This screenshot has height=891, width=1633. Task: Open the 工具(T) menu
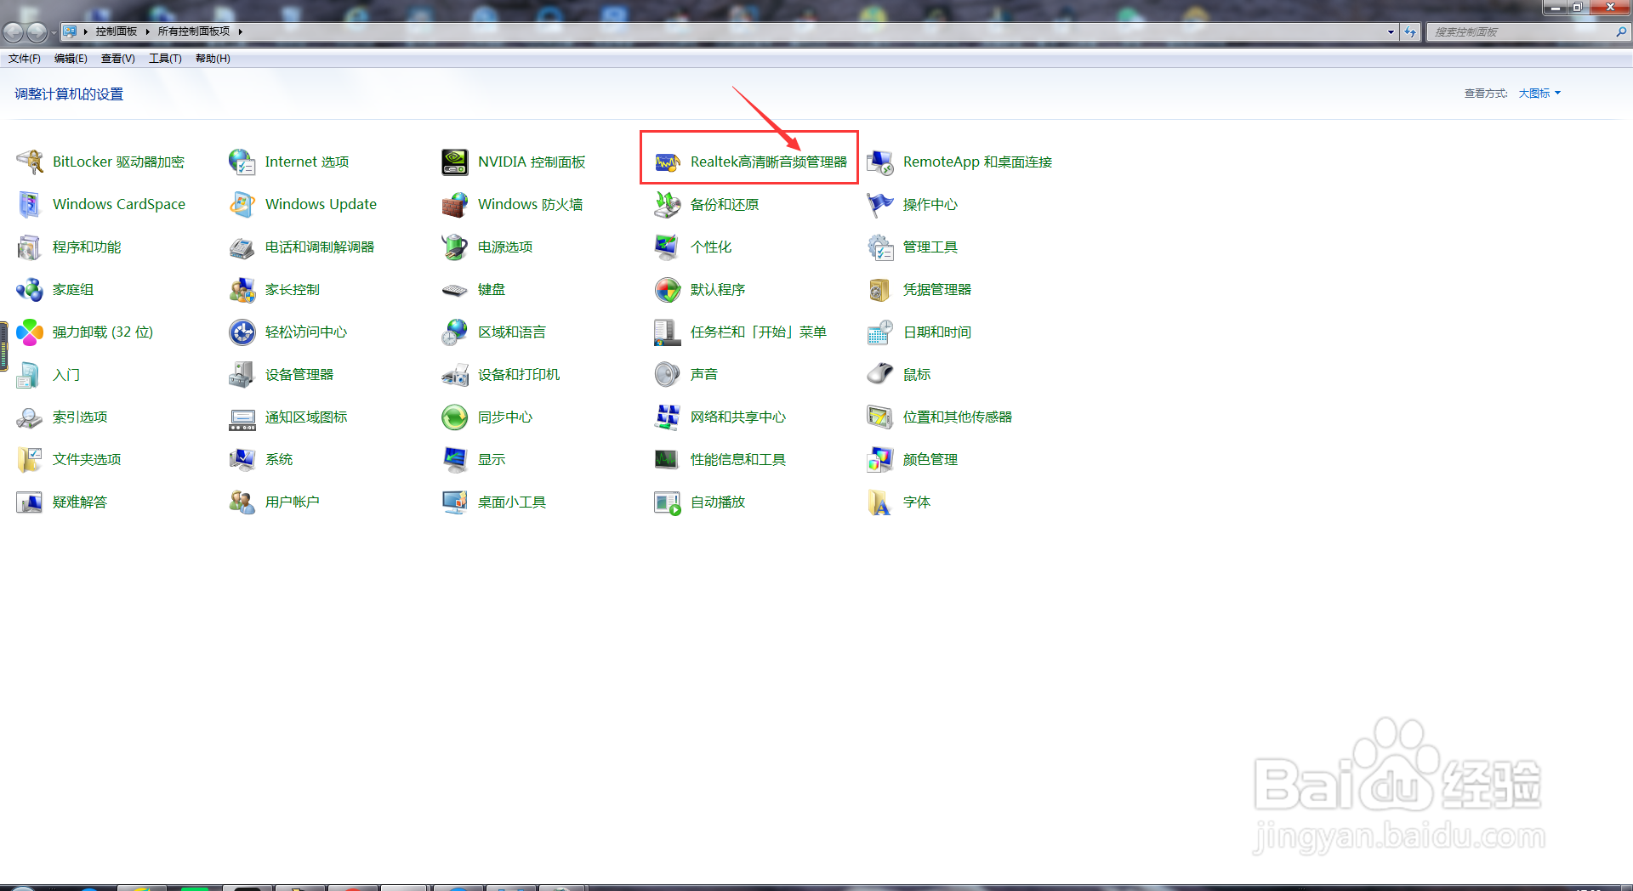pos(165,59)
